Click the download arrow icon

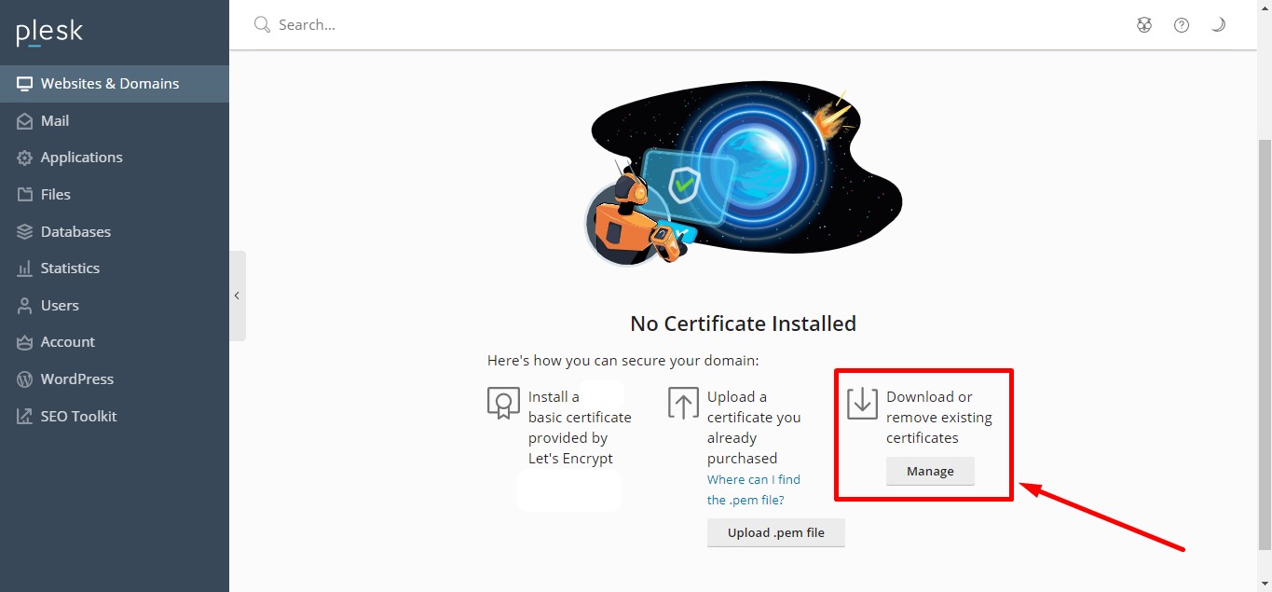(863, 403)
